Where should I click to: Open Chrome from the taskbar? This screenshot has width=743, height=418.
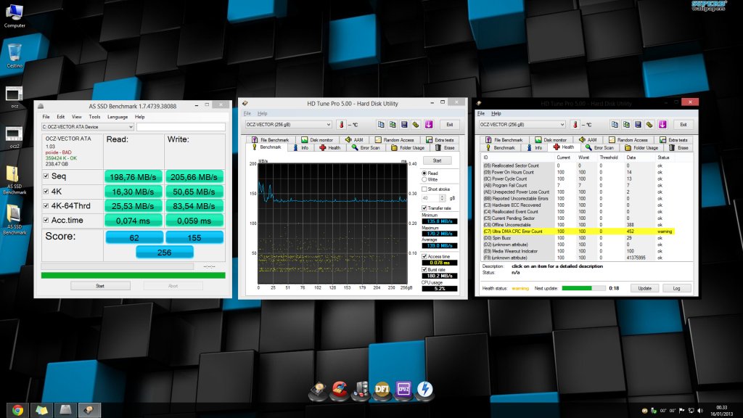click(x=17, y=410)
